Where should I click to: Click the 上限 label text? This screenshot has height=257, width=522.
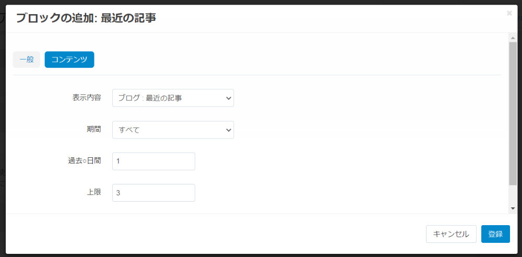[x=94, y=192]
